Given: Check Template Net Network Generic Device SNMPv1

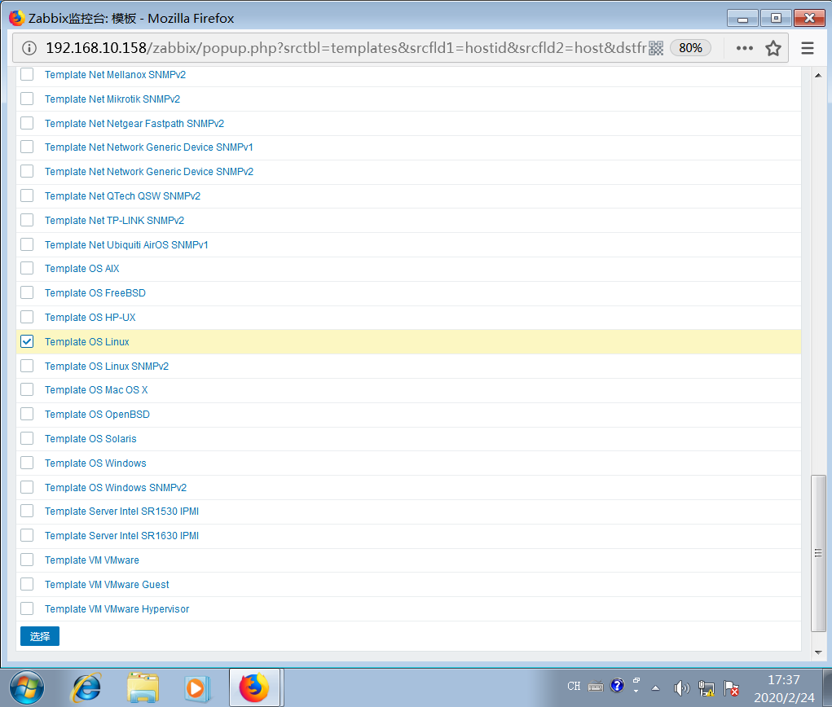Looking at the screenshot, I should pos(27,147).
